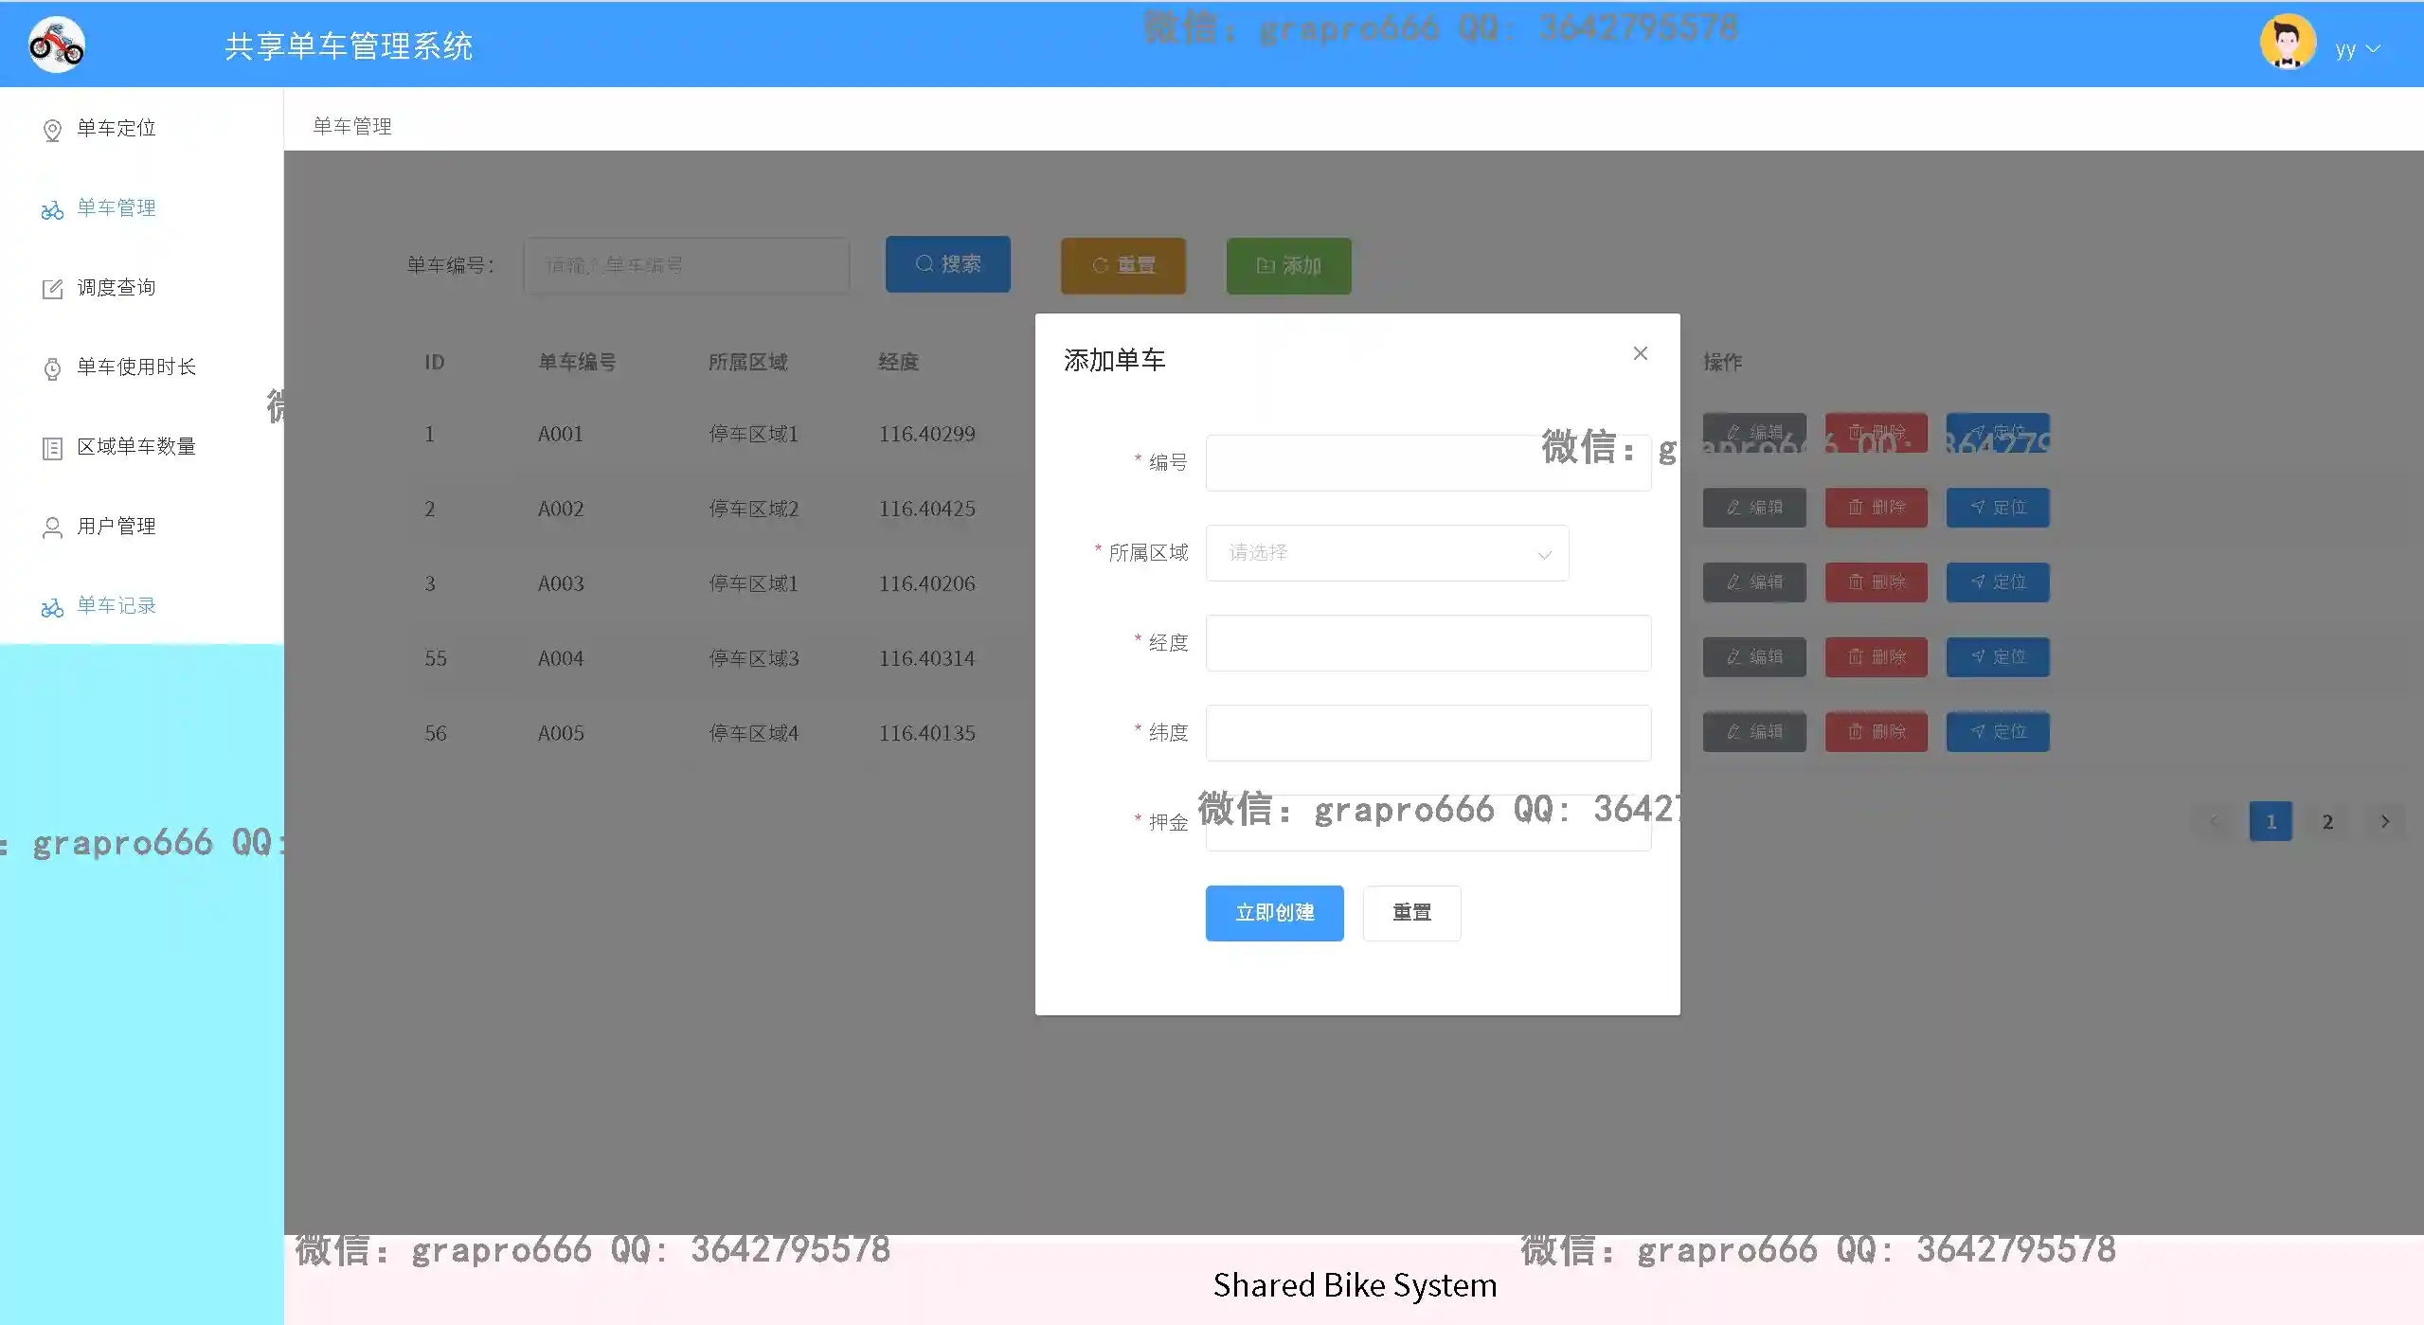Click the list icon beside 区域单车数量
Screen dimensions: 2424x1325
click(x=52, y=448)
